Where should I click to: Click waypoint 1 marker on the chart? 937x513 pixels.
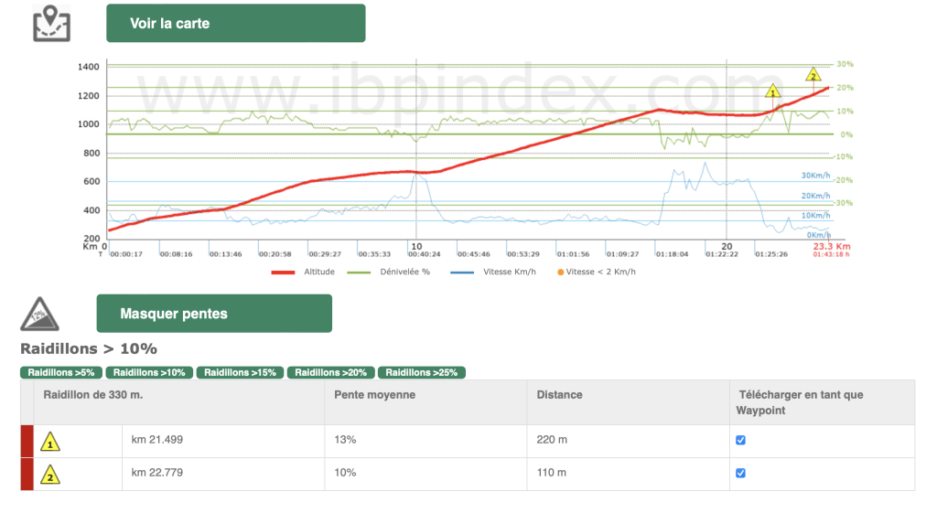click(x=772, y=91)
